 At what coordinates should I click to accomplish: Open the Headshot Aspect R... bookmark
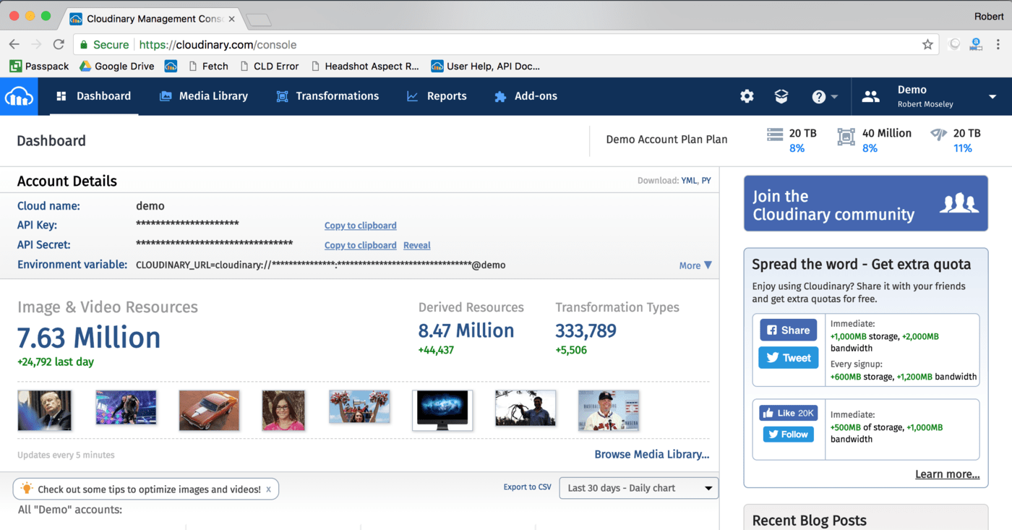(365, 66)
